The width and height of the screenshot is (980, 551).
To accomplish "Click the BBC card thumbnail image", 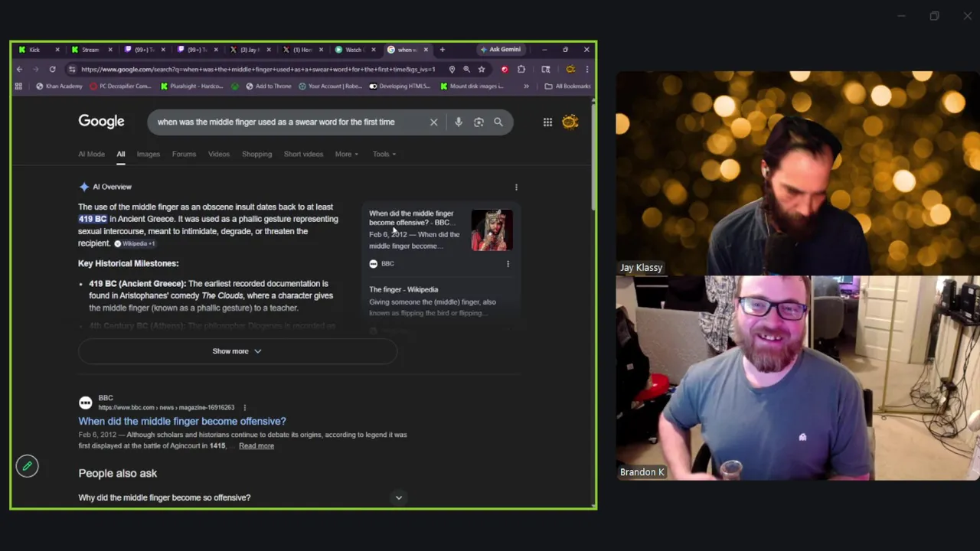I will click(x=492, y=230).
